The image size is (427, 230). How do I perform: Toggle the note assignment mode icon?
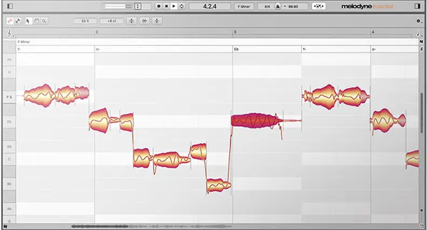click(319, 6)
